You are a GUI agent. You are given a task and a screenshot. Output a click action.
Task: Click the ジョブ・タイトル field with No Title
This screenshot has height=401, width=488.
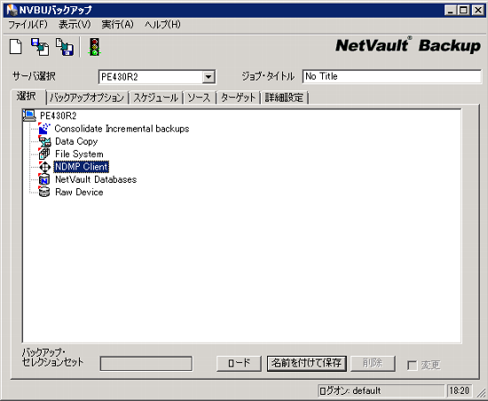coord(391,76)
